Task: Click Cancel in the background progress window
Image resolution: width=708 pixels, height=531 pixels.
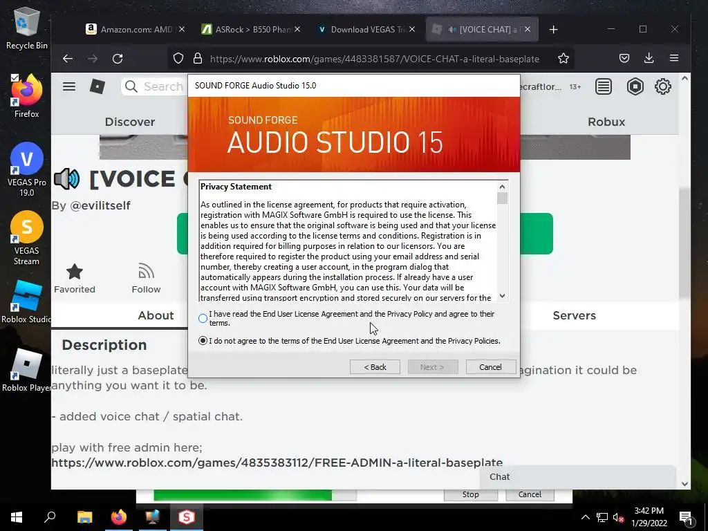Action: pos(530,494)
